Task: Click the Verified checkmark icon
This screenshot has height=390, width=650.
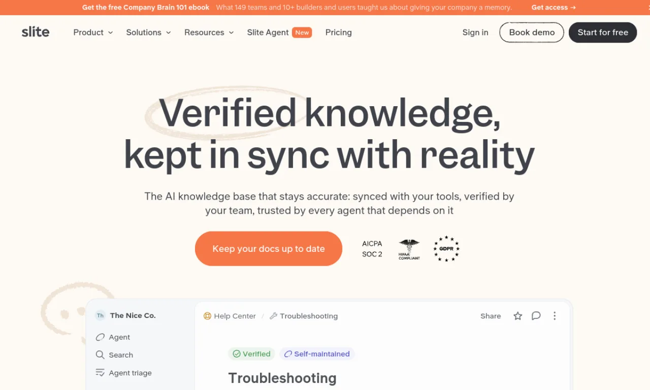Action: [237, 354]
